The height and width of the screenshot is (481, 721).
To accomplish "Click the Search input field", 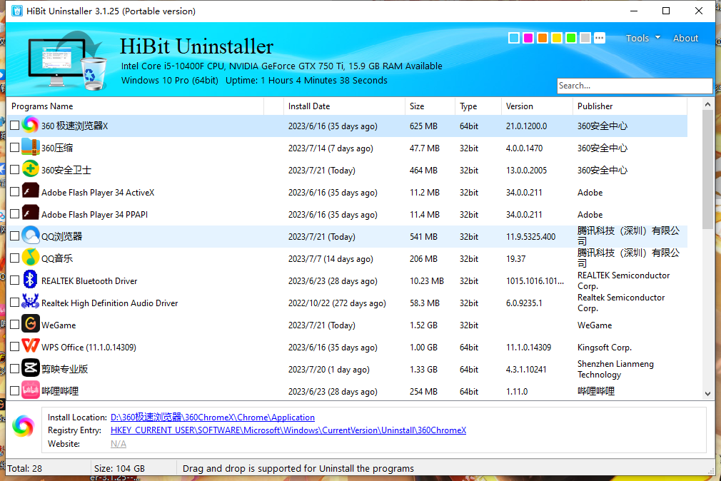I will tap(635, 86).
